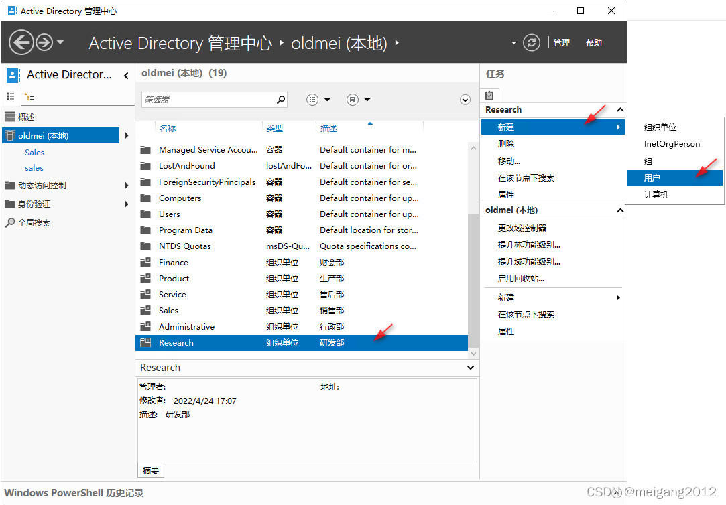Collapse the Research preview pane chevron
The image size is (726, 505).
point(471,368)
